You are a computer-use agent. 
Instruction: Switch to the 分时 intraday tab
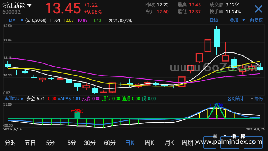coord(10,143)
